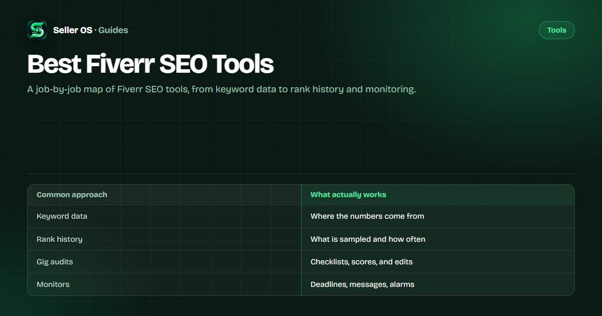Click the Seller OS logo icon
The height and width of the screenshot is (316, 602).
coord(37,30)
